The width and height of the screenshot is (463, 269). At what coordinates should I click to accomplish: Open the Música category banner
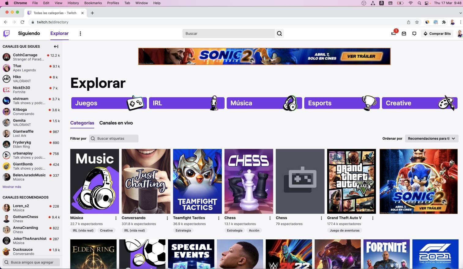[264, 103]
